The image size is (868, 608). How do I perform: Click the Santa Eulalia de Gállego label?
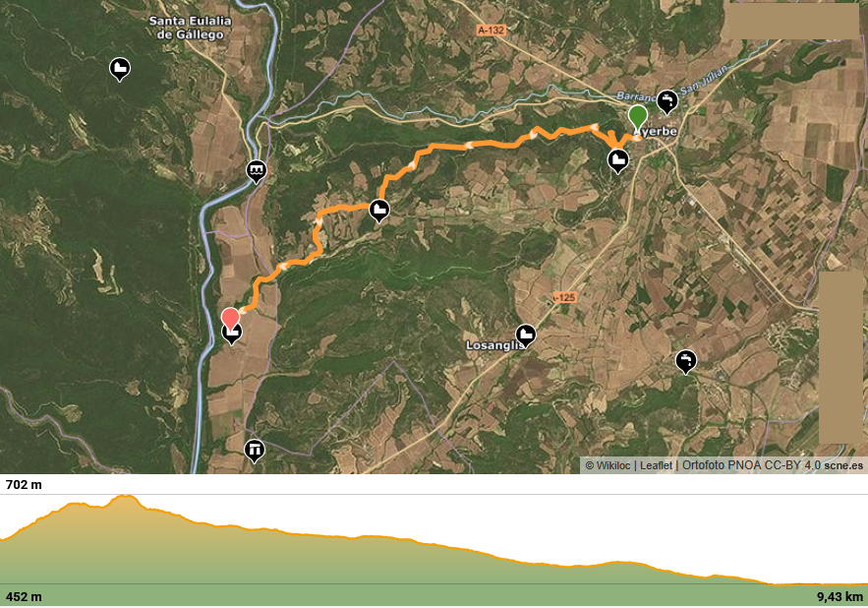(x=191, y=28)
